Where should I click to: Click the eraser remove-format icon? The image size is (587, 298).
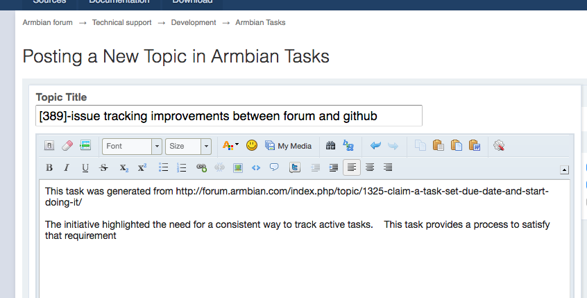(x=67, y=146)
